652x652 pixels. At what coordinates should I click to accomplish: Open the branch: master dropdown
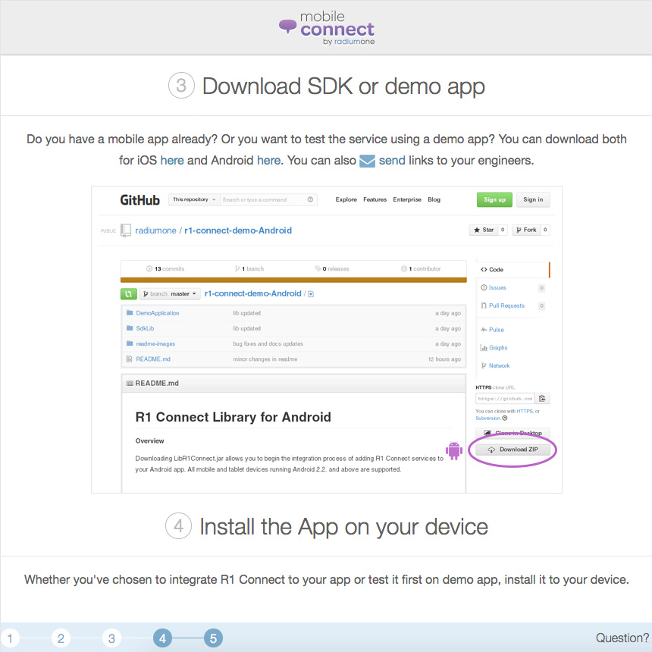pos(170,294)
